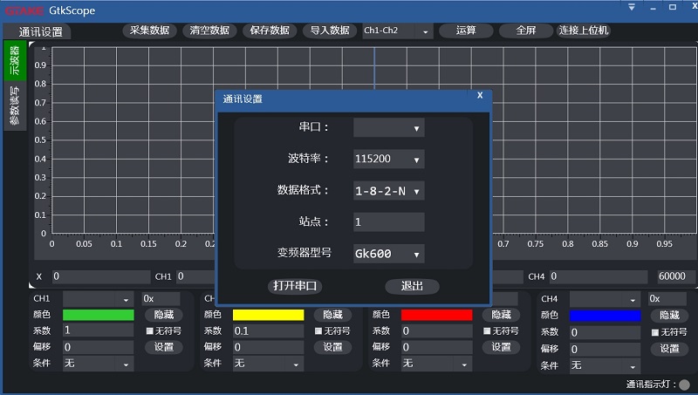Click the 清空数据 button

209,31
